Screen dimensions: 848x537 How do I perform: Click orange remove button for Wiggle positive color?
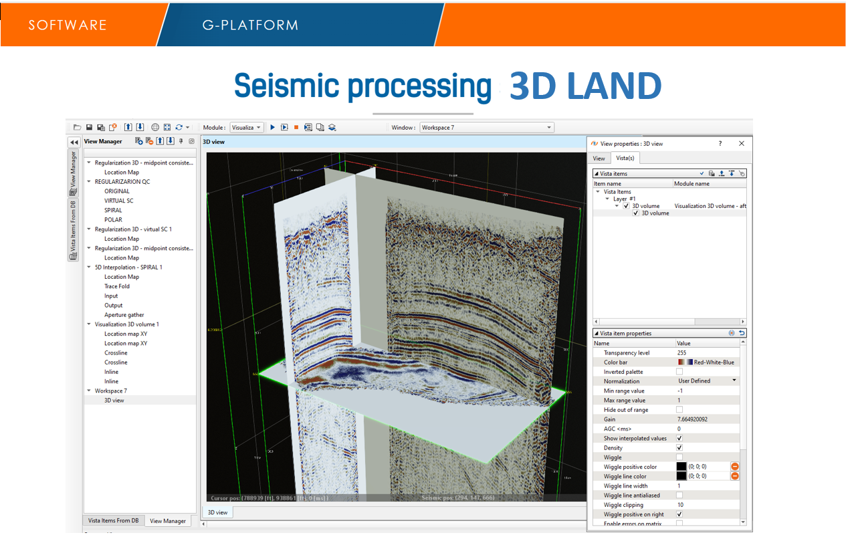[x=734, y=466]
